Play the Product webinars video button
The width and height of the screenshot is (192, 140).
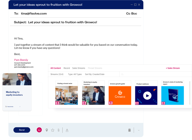tap(147, 96)
